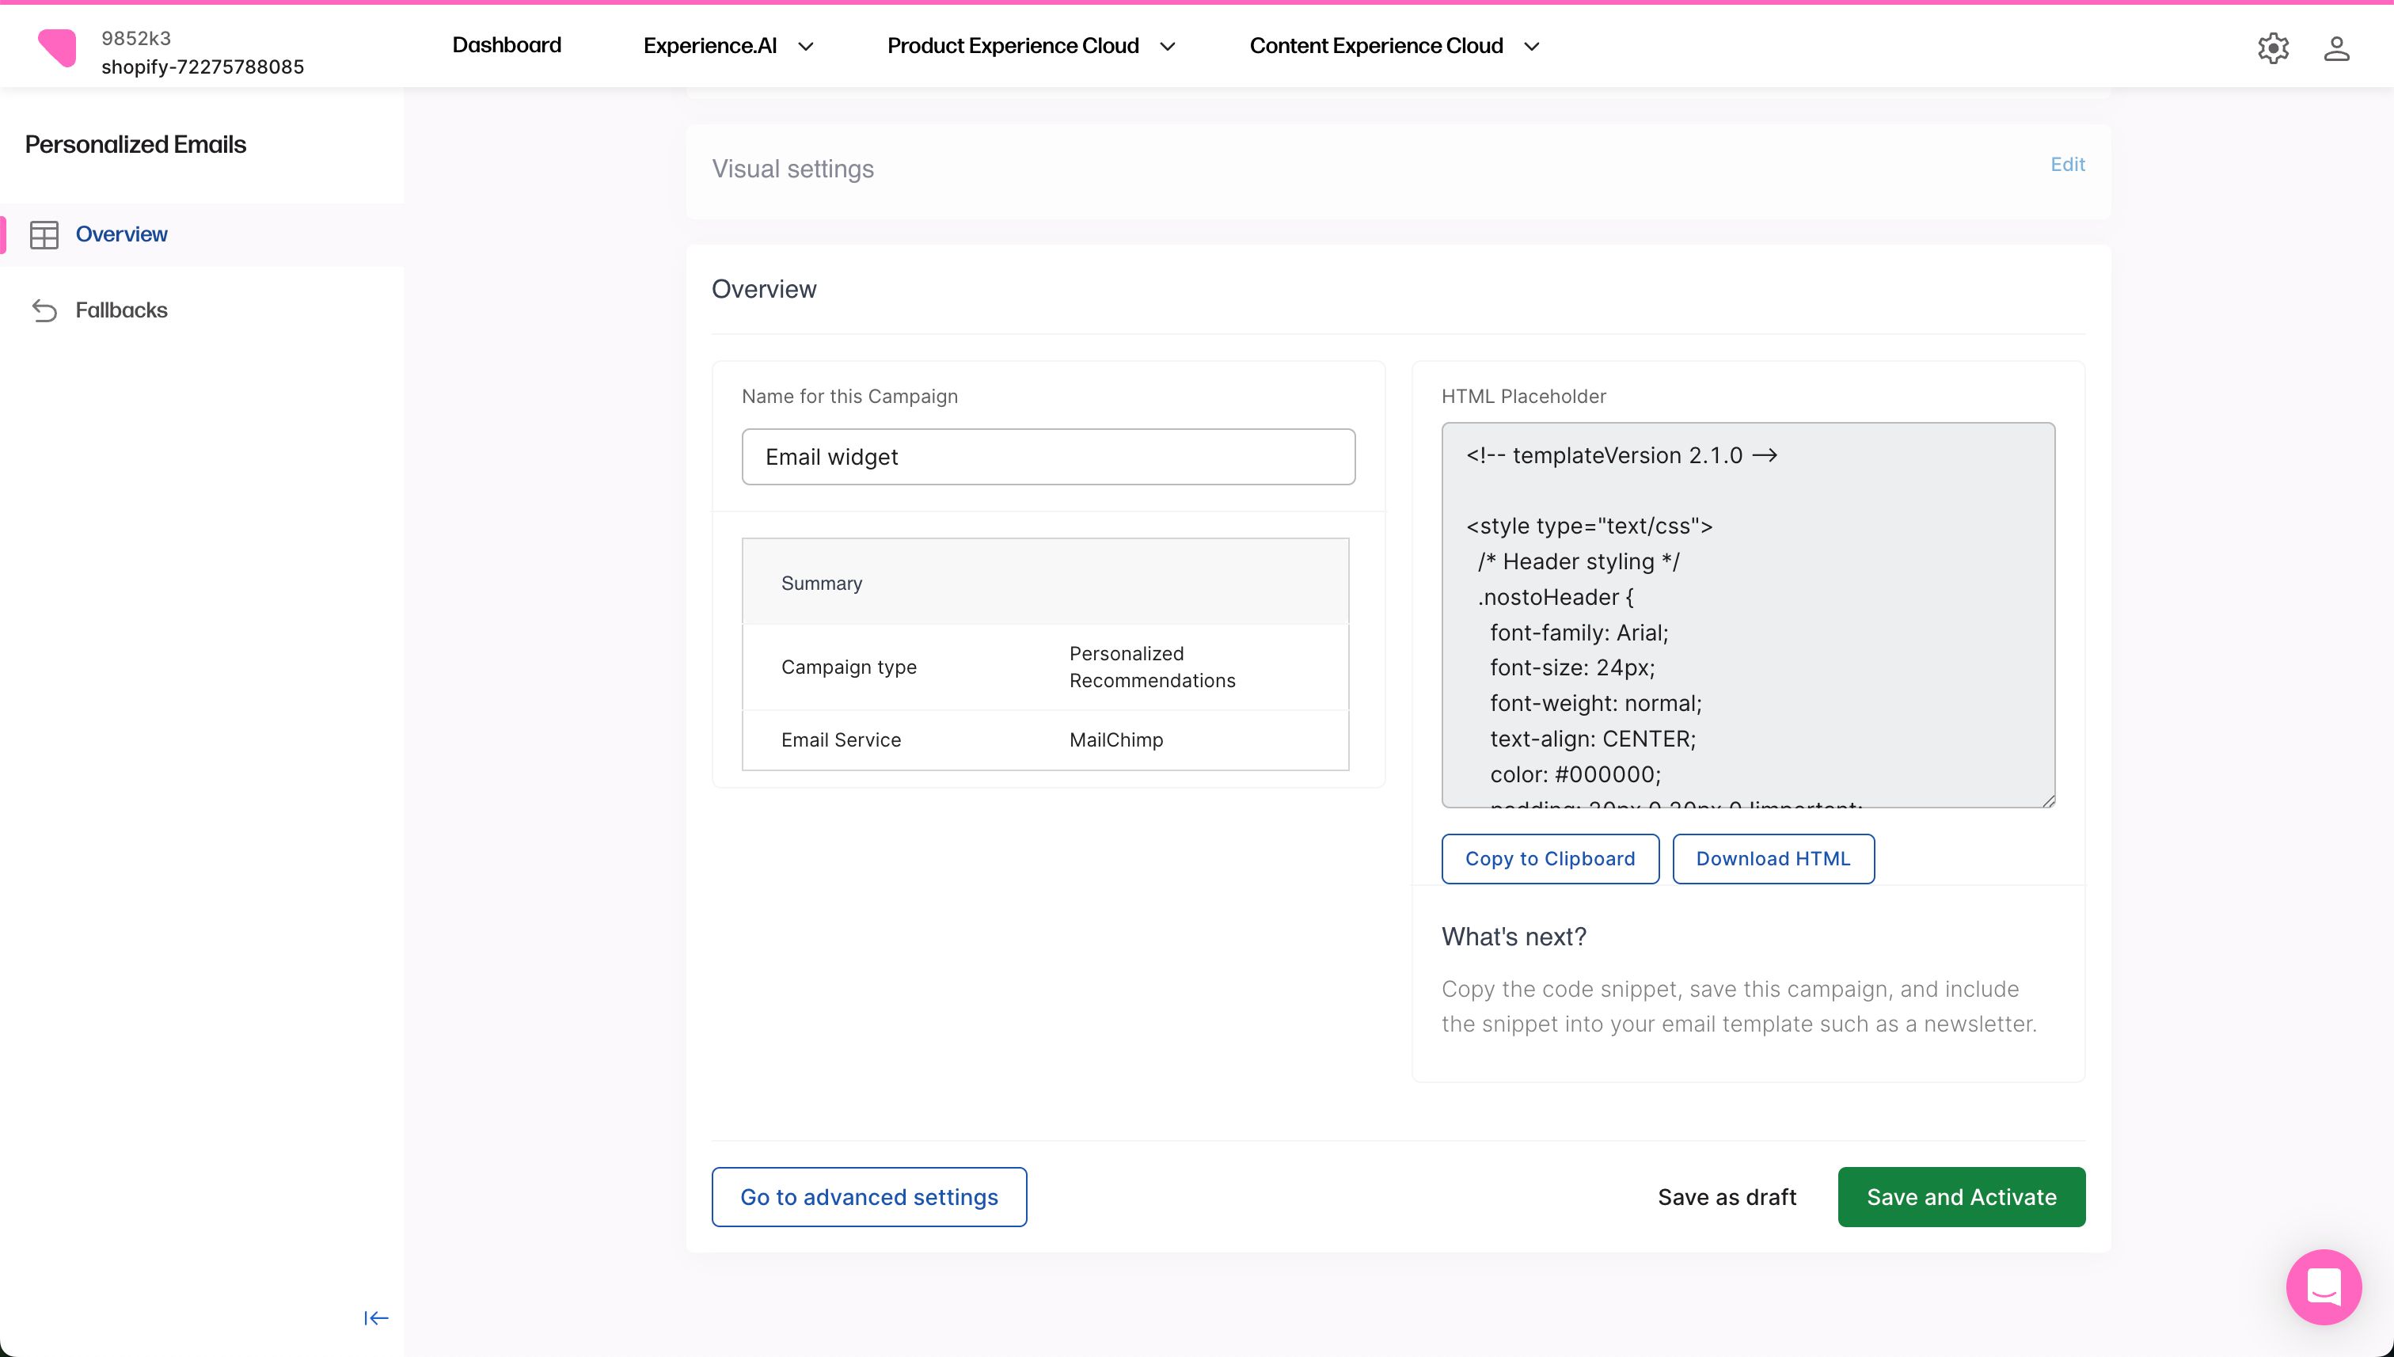Click the Fallbacks return arrow icon
2394x1357 pixels.
click(44, 310)
